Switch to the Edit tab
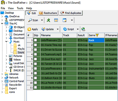Image resolution: width=118 pixels, height=101 pixels. click(x=31, y=13)
